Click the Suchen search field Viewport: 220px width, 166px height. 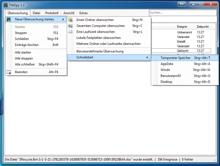click(183, 13)
